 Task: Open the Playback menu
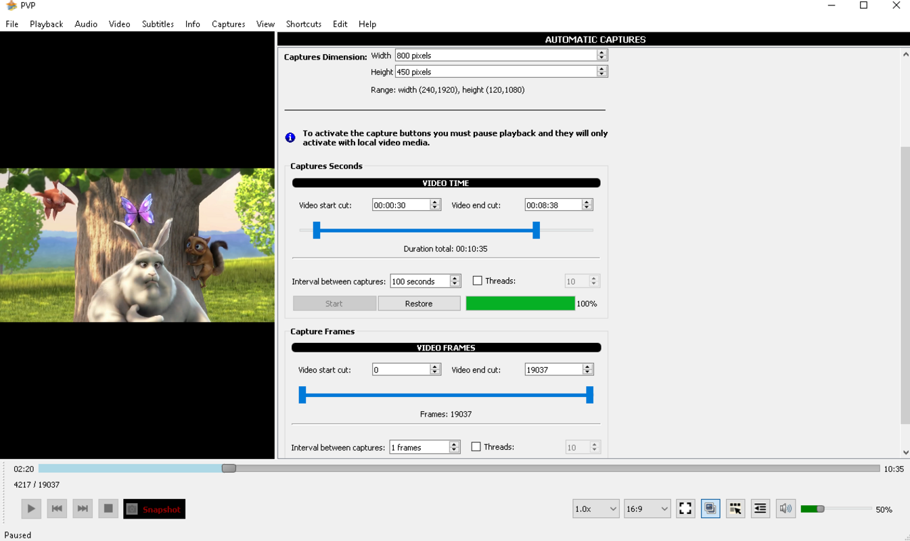tap(46, 24)
